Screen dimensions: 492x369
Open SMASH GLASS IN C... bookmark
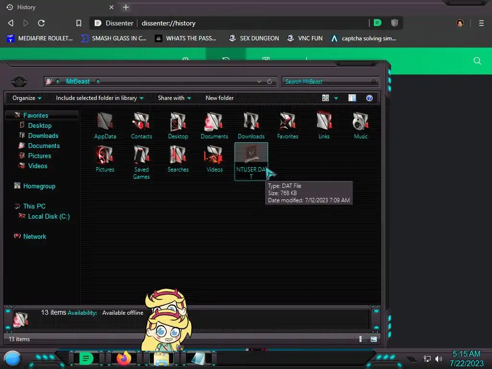(113, 38)
